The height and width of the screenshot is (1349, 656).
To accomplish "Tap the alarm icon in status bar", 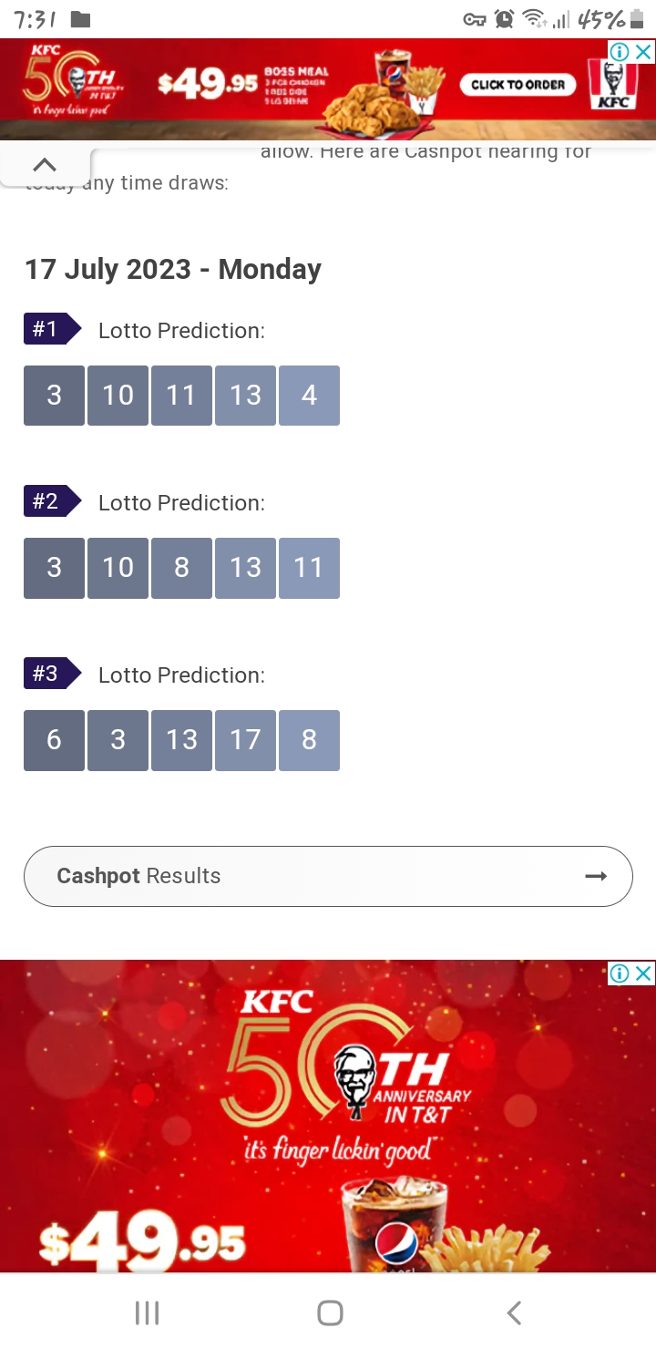I will (504, 18).
